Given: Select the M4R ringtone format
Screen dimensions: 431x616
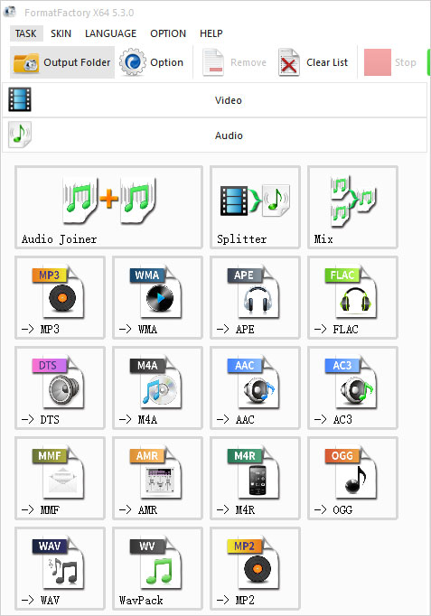Looking at the screenshot, I should pos(255,478).
